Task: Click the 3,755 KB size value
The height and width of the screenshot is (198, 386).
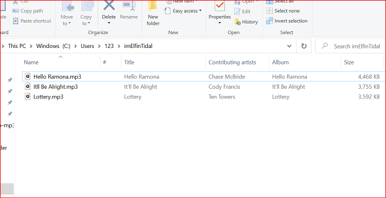Action: tap(369, 87)
